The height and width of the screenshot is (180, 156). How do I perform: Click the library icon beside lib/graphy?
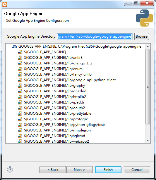point(20,86)
